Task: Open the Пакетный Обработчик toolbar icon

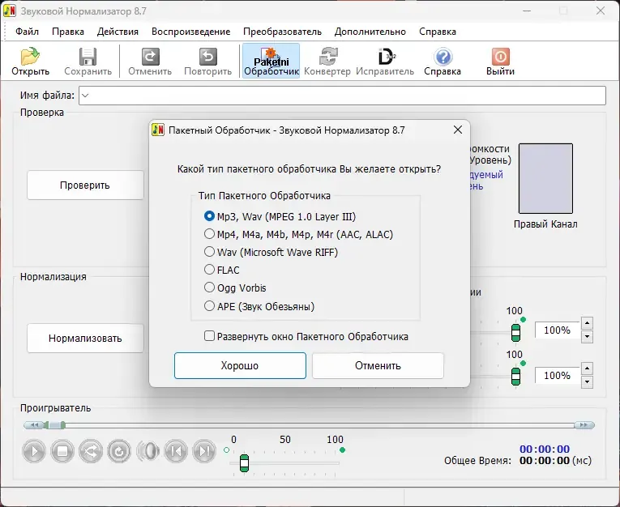Action: tap(272, 61)
